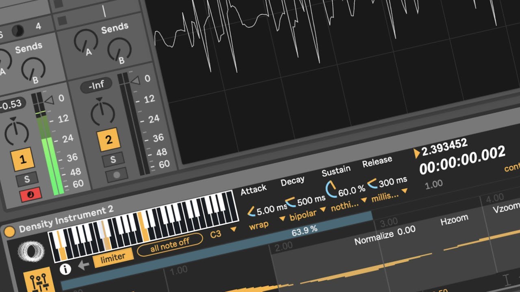Click the -Inf volume field
Screen dimensions: 520x292
[x=96, y=86]
